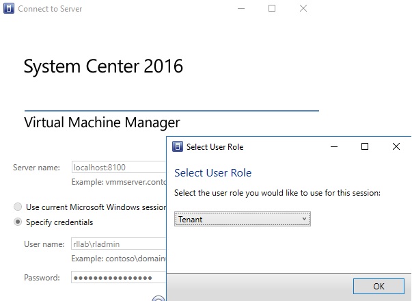Minimize the Select User Role dialog

tap(334, 146)
